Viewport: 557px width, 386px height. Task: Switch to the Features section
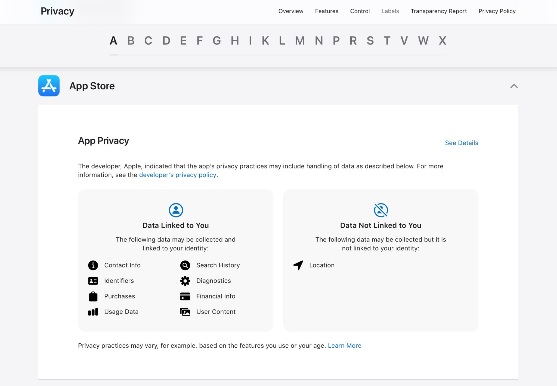click(326, 11)
